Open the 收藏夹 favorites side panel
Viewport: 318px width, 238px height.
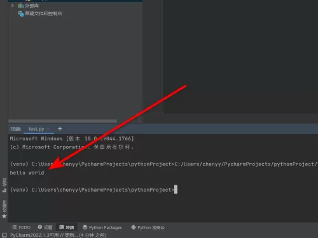[x=4, y=209]
